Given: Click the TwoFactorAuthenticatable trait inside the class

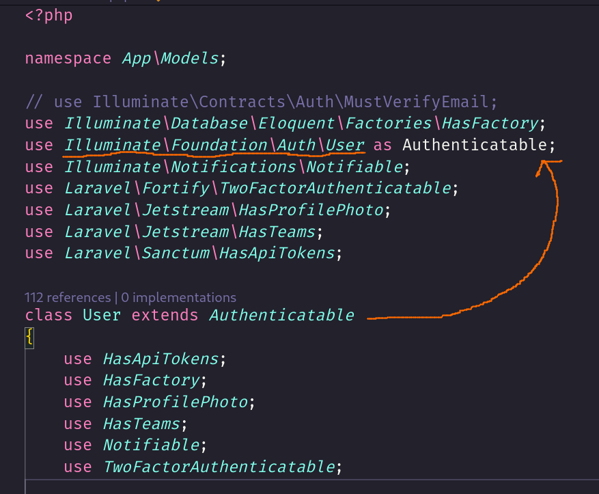Looking at the screenshot, I should point(219,467).
